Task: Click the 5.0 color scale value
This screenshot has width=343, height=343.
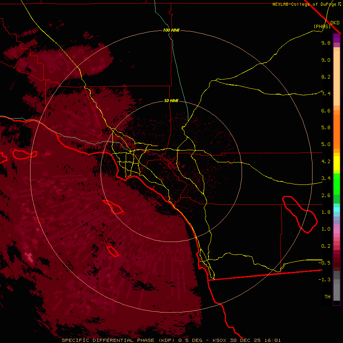Action: coord(326,144)
